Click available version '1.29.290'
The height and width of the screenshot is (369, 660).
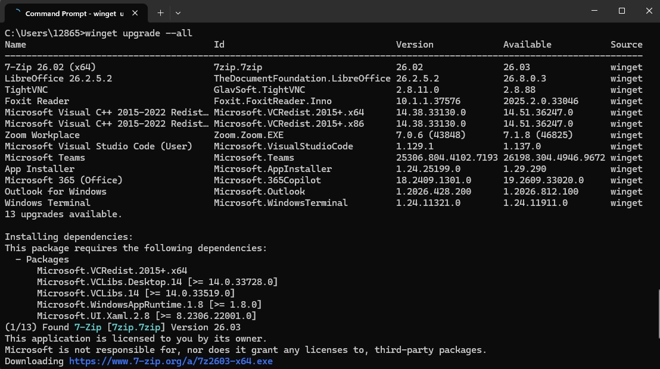pos(525,169)
